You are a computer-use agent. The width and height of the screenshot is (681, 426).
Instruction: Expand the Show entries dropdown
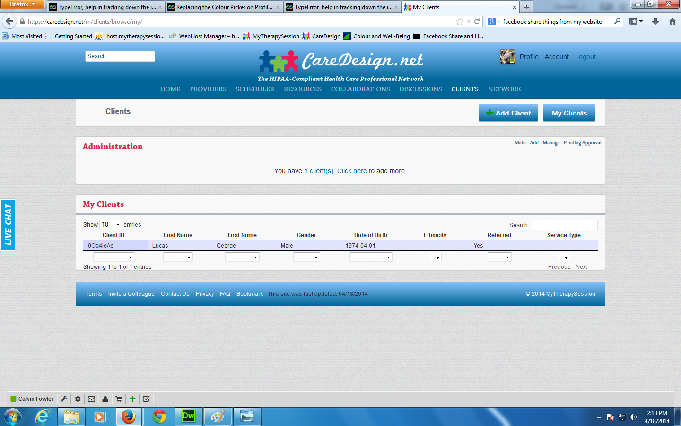[111, 225]
